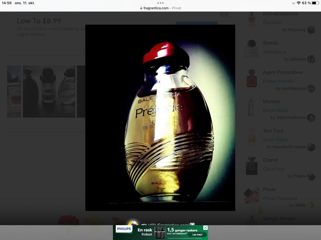The width and height of the screenshot is (321, 240).
Task: Tap the Montale Black Musk bottle thumbnail
Action: tap(251, 108)
